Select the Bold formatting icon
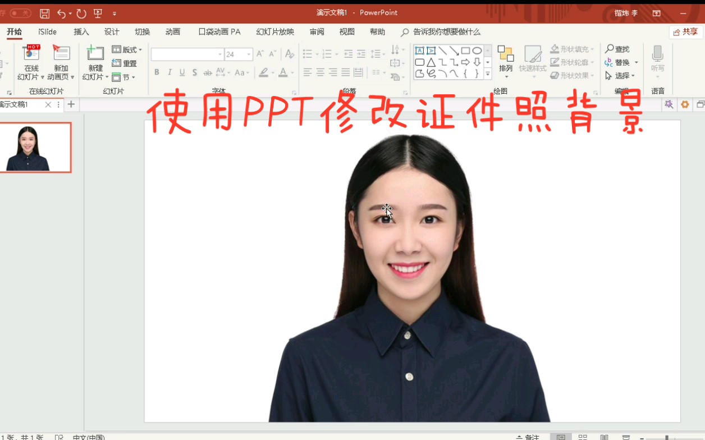This screenshot has height=440, width=705. pyautogui.click(x=157, y=72)
